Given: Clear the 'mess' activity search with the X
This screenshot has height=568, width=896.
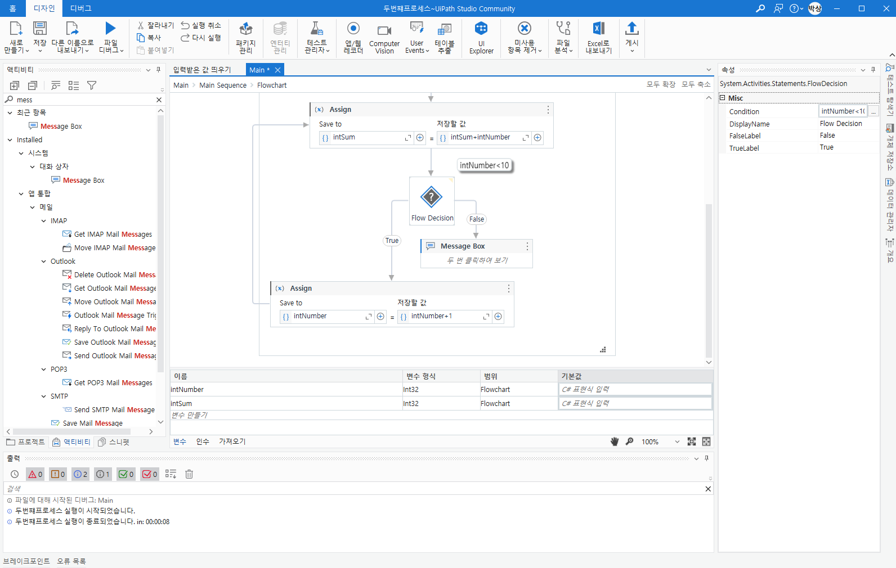Looking at the screenshot, I should tap(159, 100).
